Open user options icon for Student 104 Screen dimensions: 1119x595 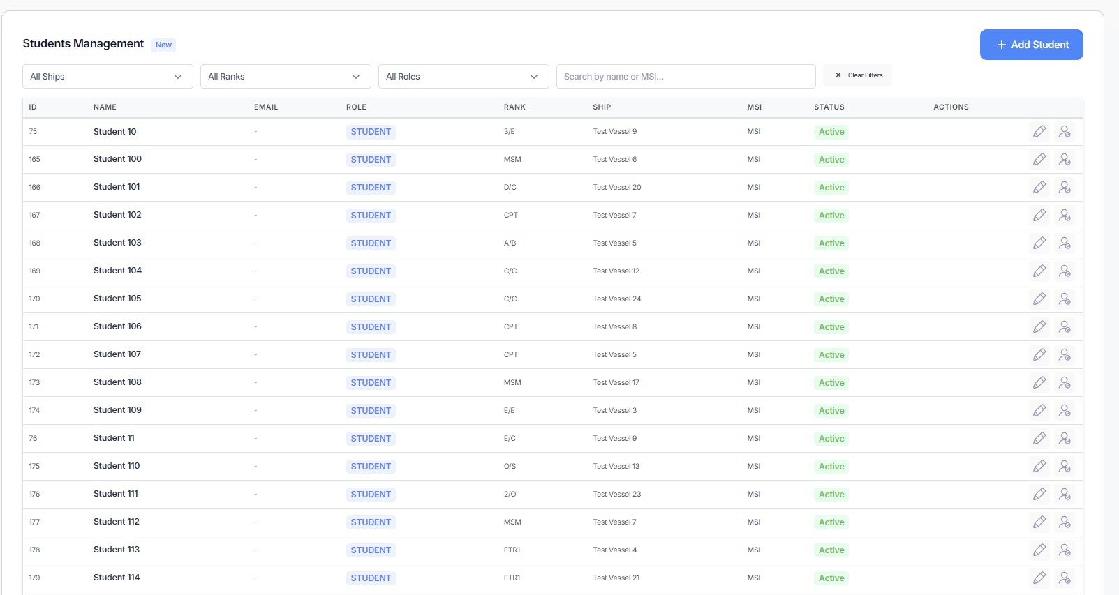click(x=1065, y=271)
